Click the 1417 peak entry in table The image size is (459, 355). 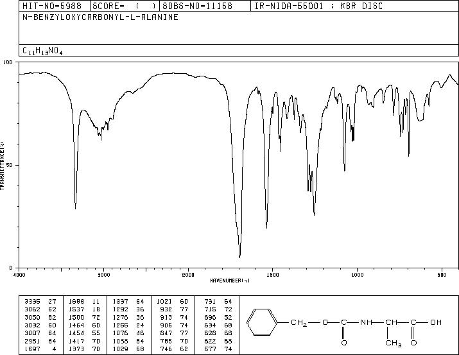pos(84,342)
